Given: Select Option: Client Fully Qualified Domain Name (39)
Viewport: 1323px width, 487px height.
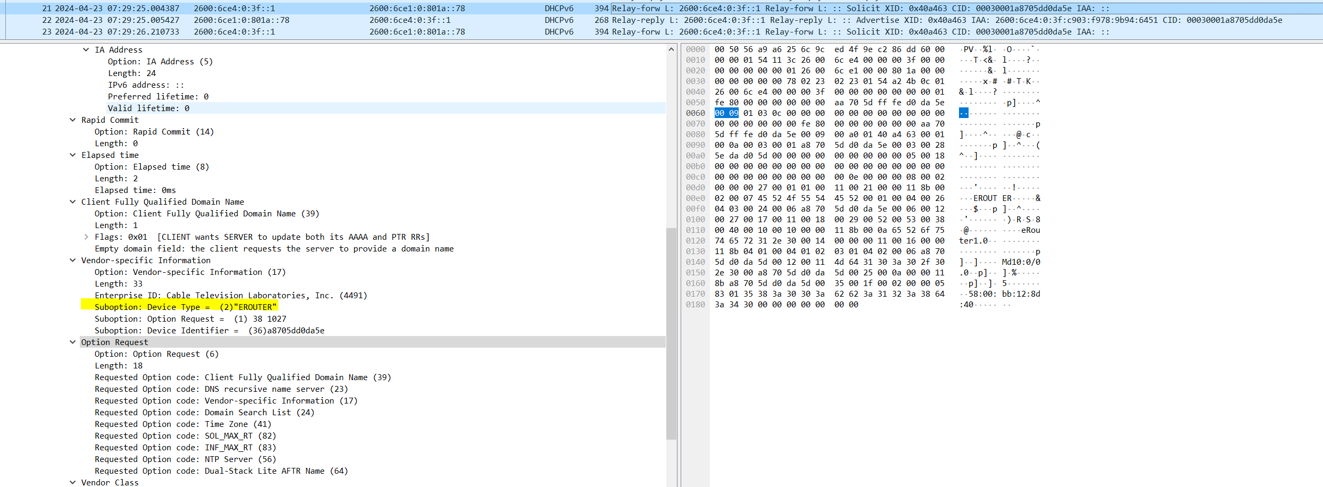Looking at the screenshot, I should tap(207, 213).
